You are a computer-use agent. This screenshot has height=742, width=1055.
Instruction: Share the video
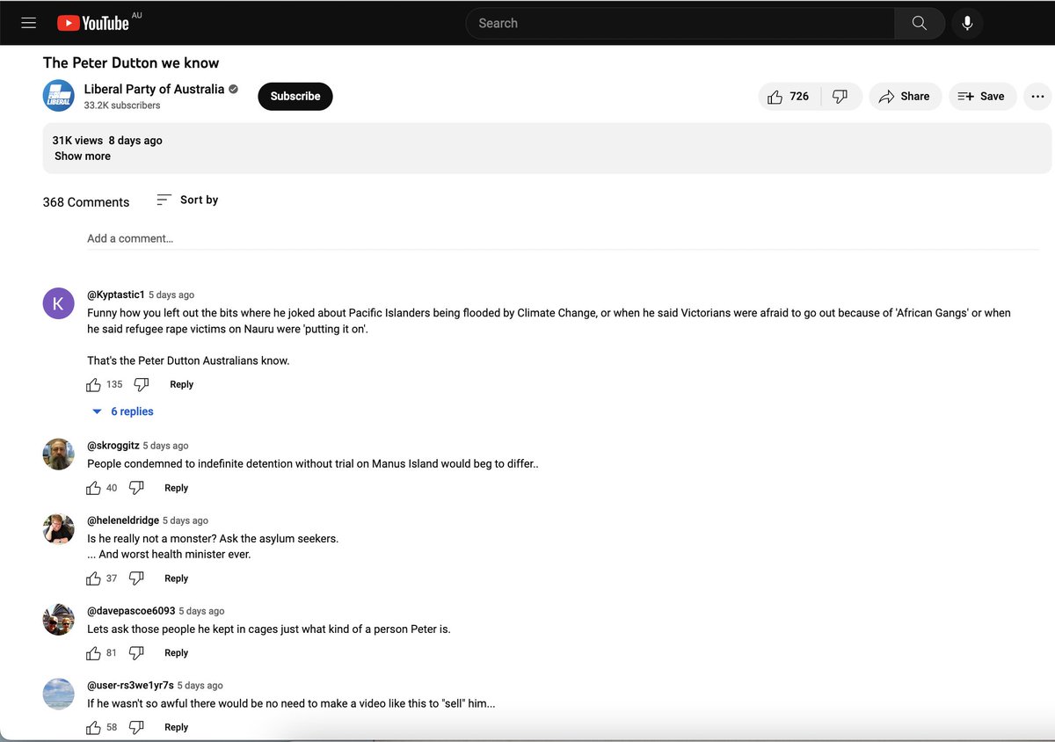click(905, 97)
